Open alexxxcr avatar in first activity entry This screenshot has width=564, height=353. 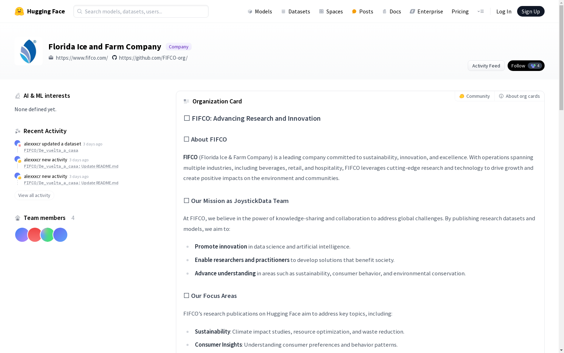pos(17,143)
